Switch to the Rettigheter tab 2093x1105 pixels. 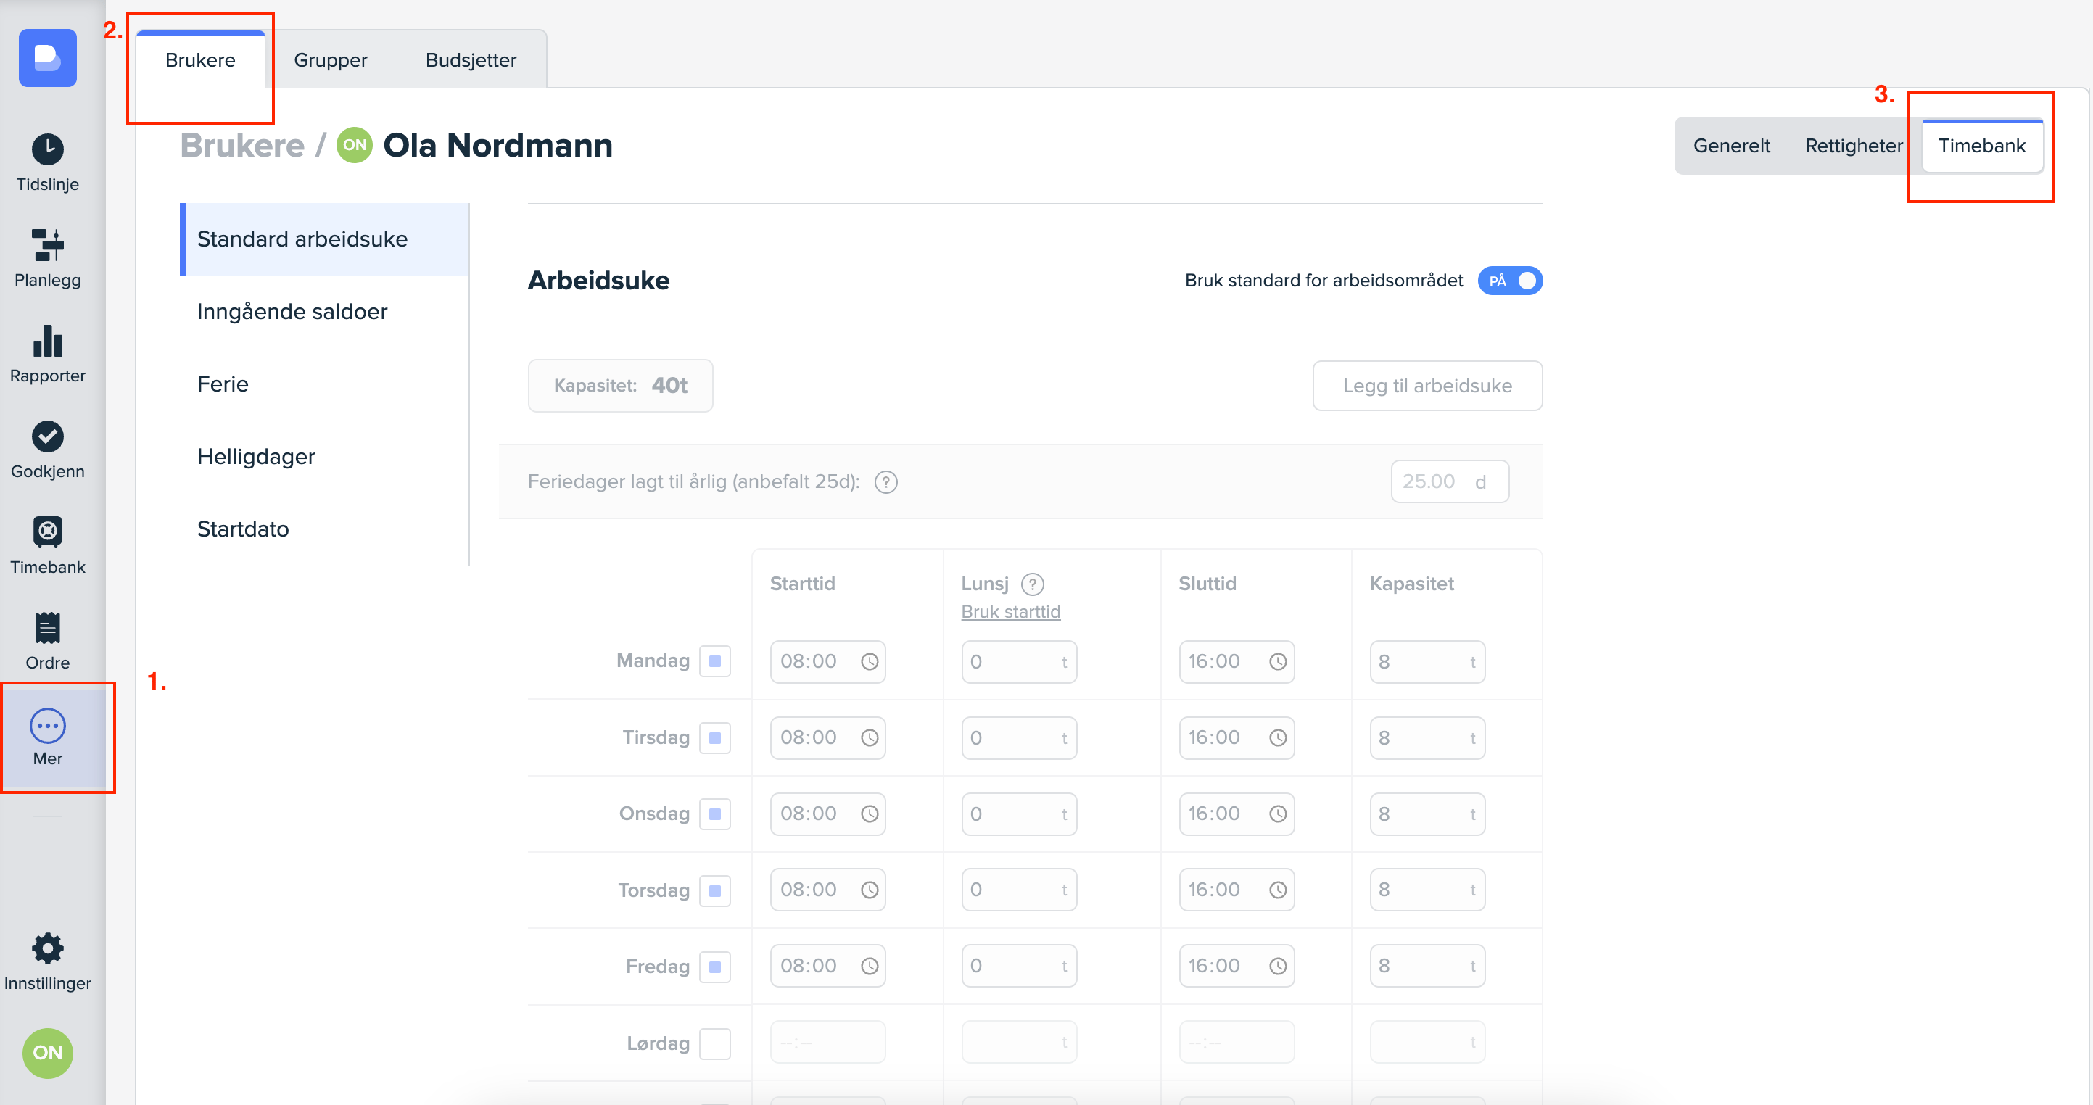[x=1852, y=146]
